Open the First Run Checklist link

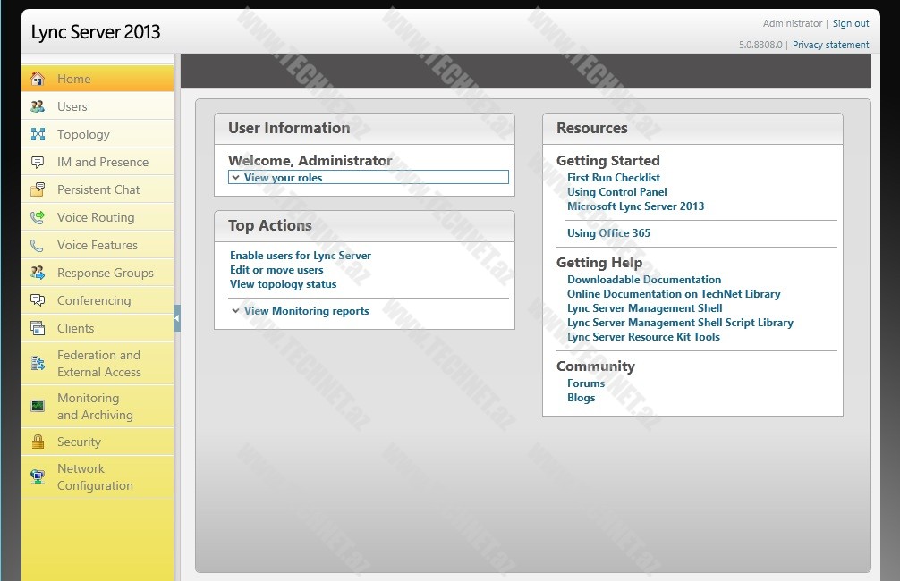coord(613,178)
